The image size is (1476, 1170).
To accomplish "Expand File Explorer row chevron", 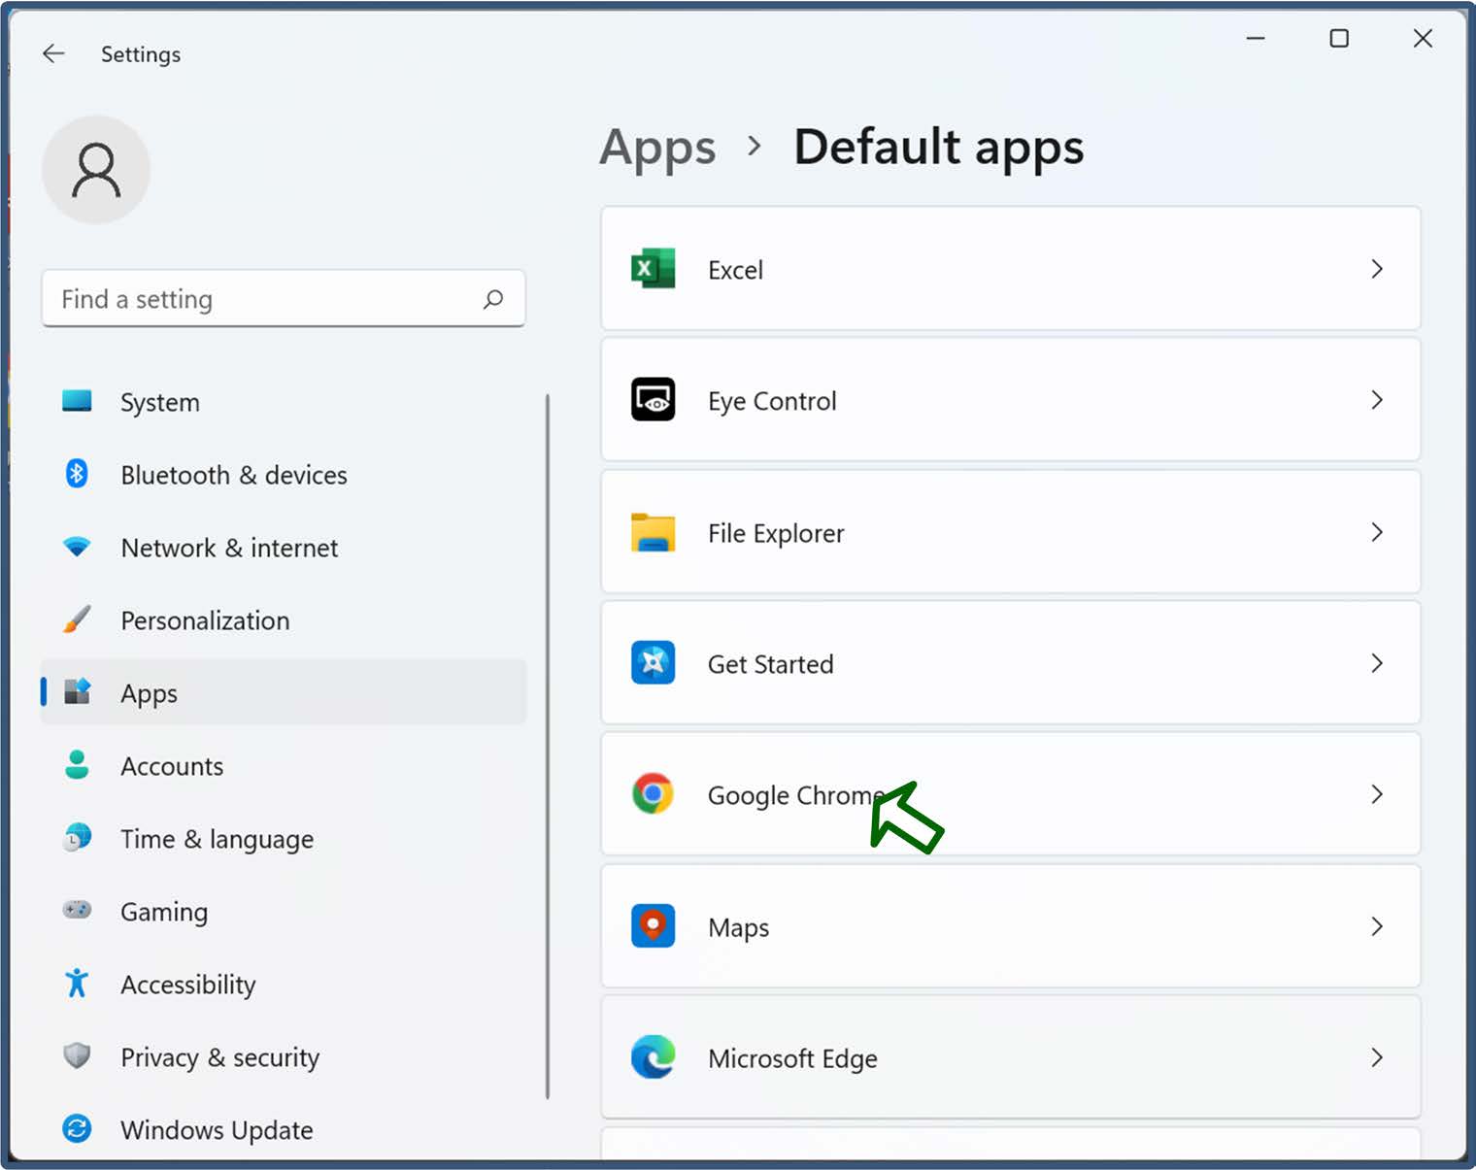I will point(1377,532).
